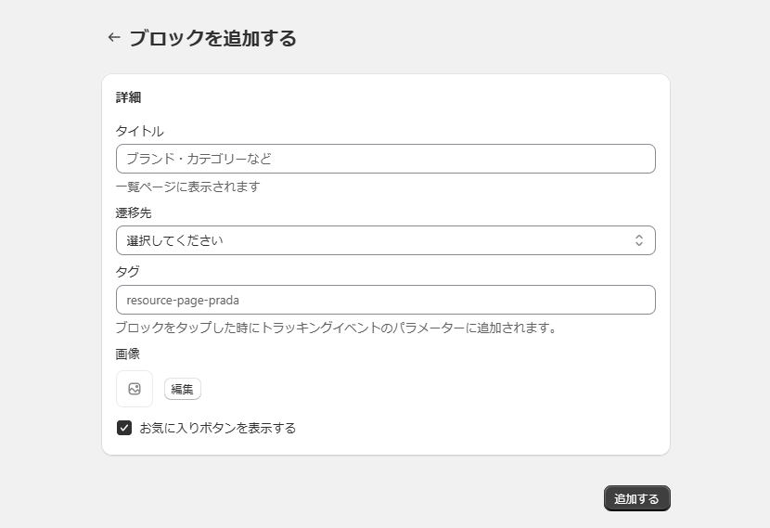Click the タイトル field label
770x528 pixels.
pos(139,131)
